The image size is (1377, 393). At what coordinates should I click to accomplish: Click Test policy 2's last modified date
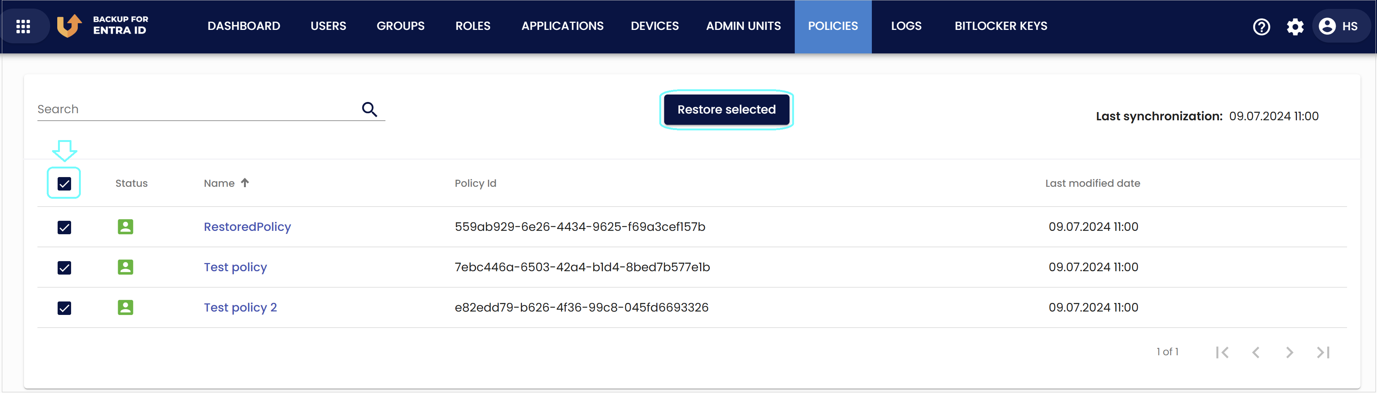pyautogui.click(x=1093, y=307)
